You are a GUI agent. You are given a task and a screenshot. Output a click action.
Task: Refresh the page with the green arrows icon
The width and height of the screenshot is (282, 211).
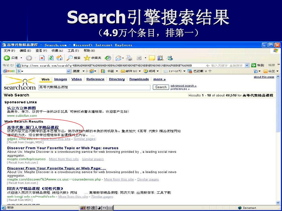pyautogui.click(x=51, y=58)
